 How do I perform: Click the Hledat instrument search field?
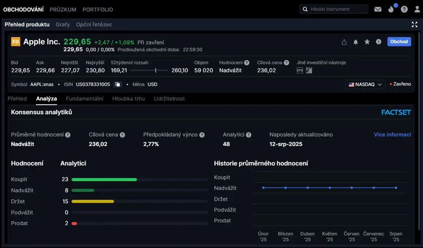[337, 9]
